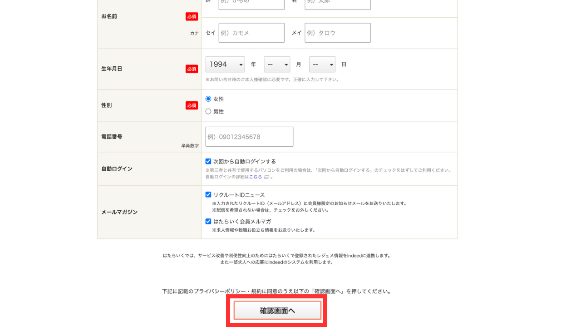Open the birth month dropdown
This screenshot has height=327, width=581.
[x=277, y=64]
